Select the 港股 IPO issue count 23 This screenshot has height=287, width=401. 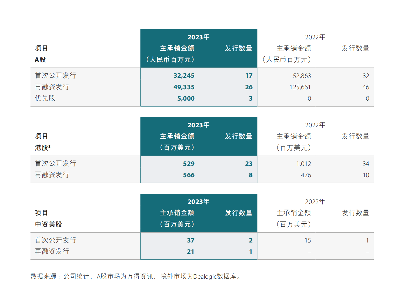tap(249, 164)
